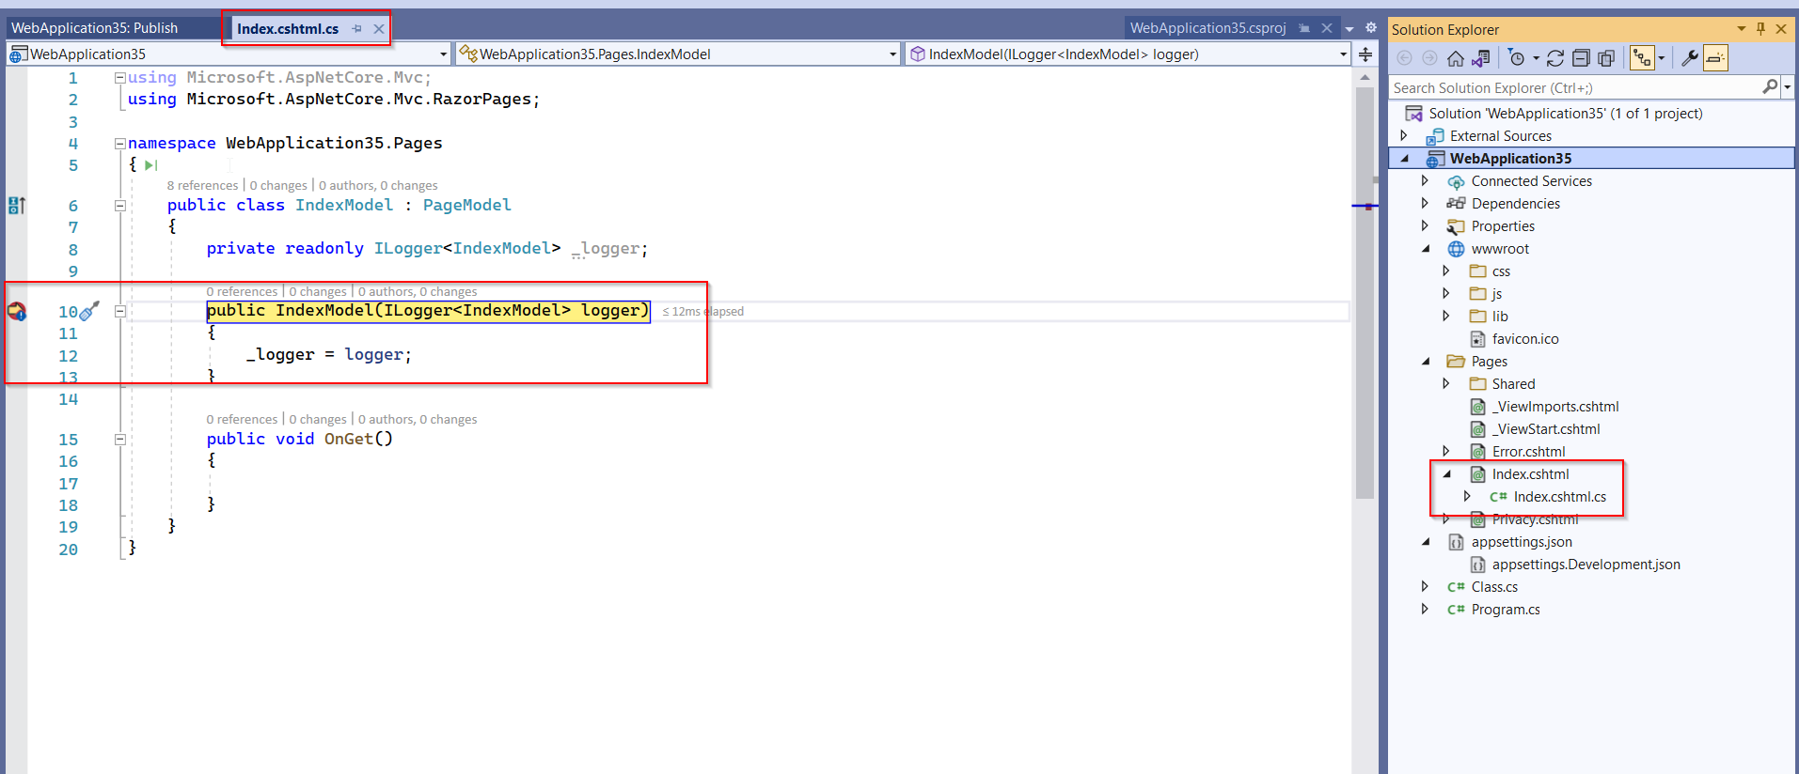
Task: Click the screwdriver quick actions icon
Action: 90,310
